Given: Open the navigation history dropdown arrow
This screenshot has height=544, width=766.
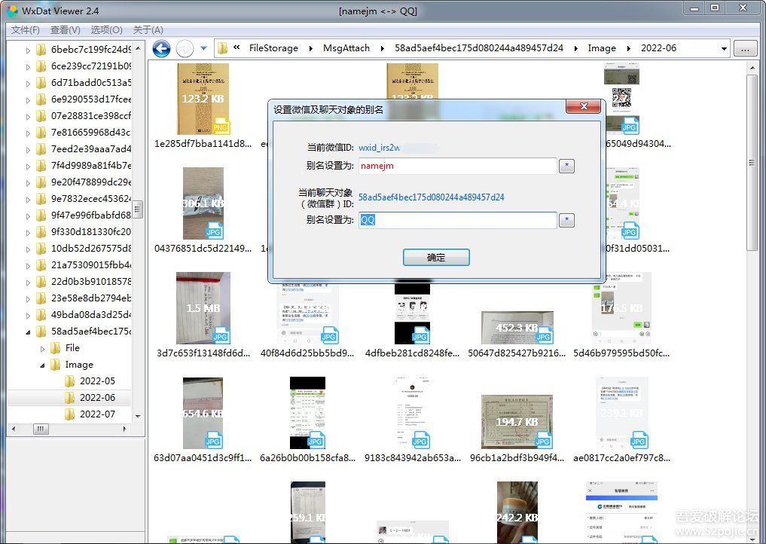Looking at the screenshot, I should point(203,49).
